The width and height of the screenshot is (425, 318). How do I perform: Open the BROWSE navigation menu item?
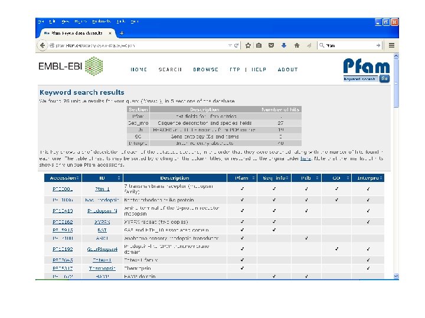tap(206, 69)
